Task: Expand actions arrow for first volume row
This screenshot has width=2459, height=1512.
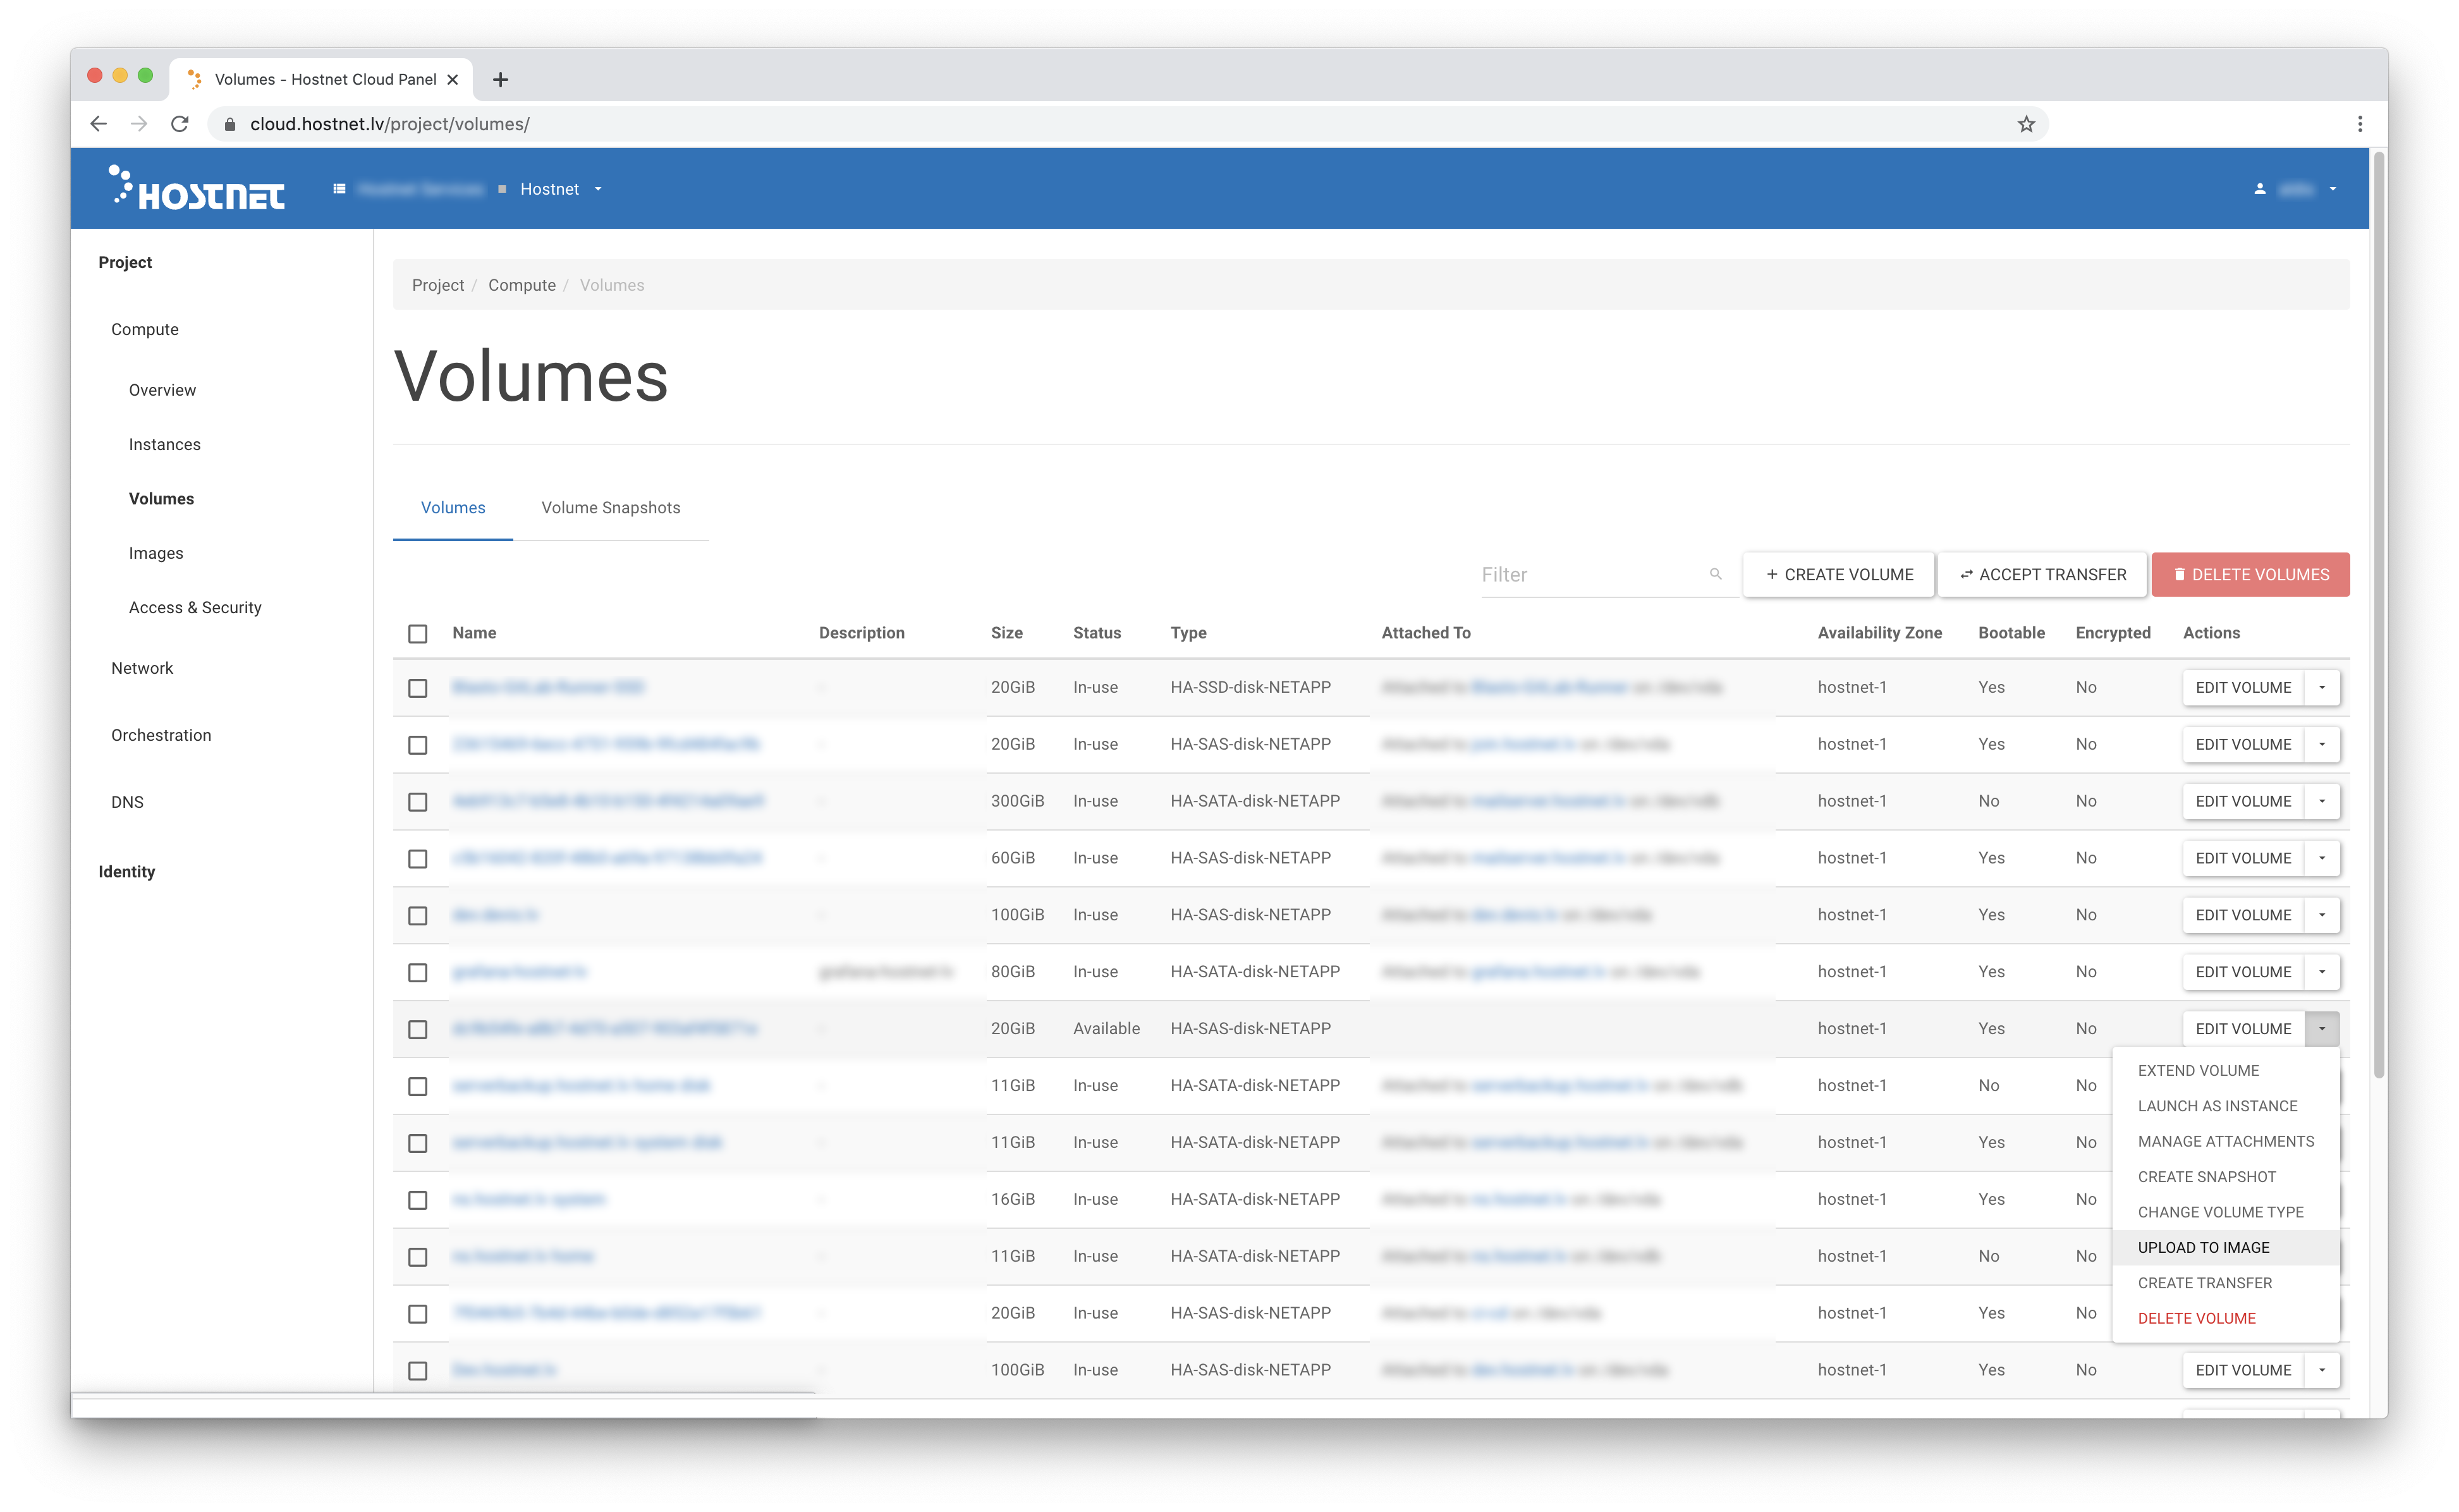Action: [x=2322, y=688]
